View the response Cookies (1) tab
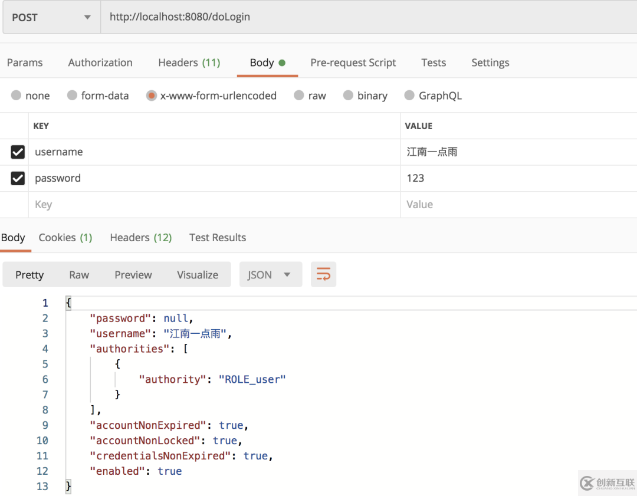The image size is (637, 496). [x=65, y=238]
